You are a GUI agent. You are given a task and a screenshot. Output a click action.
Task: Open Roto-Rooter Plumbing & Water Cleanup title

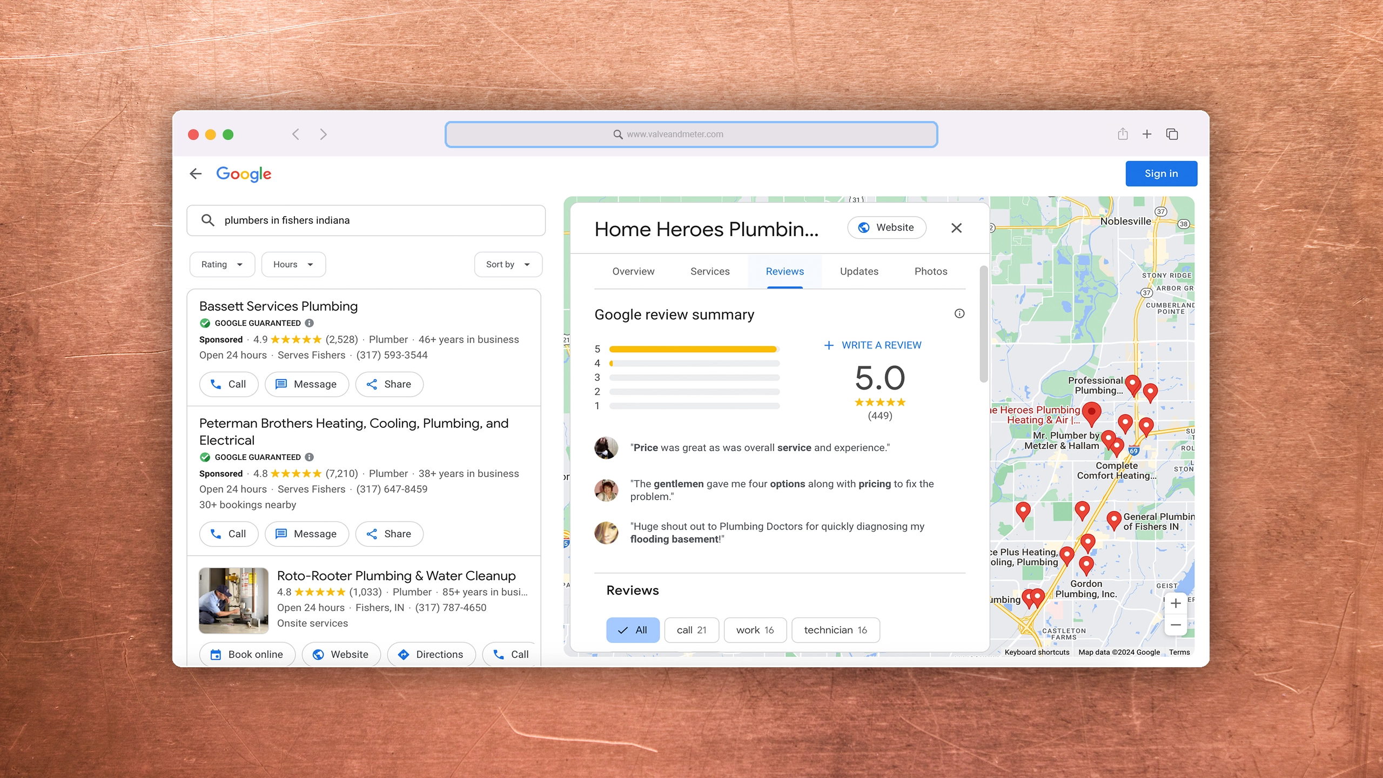[x=396, y=576]
